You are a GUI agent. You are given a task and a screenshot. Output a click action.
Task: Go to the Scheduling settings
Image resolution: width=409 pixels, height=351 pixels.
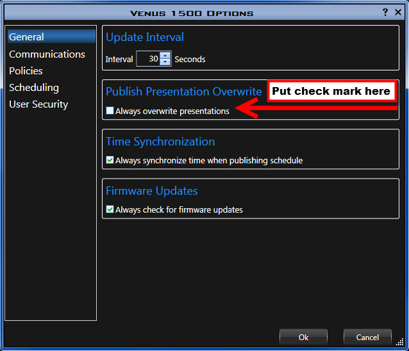(x=34, y=88)
